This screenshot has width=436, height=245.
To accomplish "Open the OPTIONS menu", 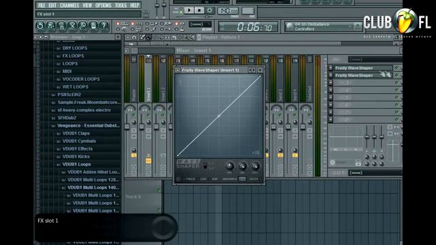I will click(103, 5).
